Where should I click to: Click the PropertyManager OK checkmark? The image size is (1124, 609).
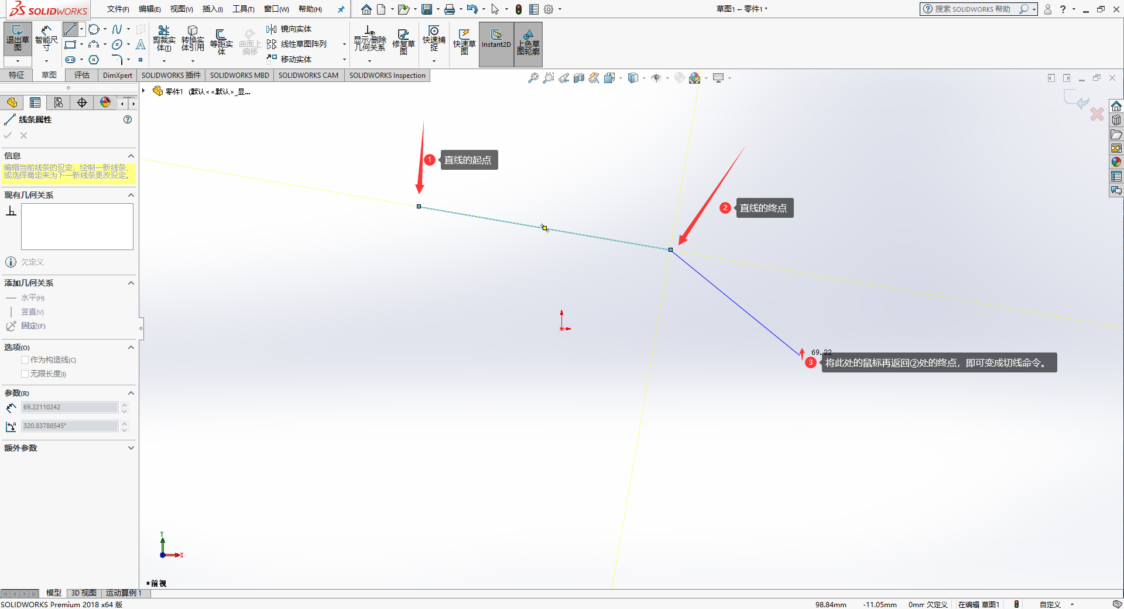8,135
